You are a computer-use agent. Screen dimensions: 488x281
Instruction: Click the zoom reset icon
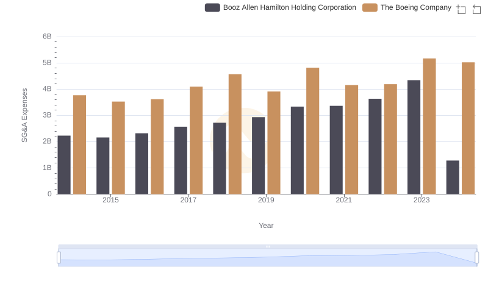coord(476,9)
